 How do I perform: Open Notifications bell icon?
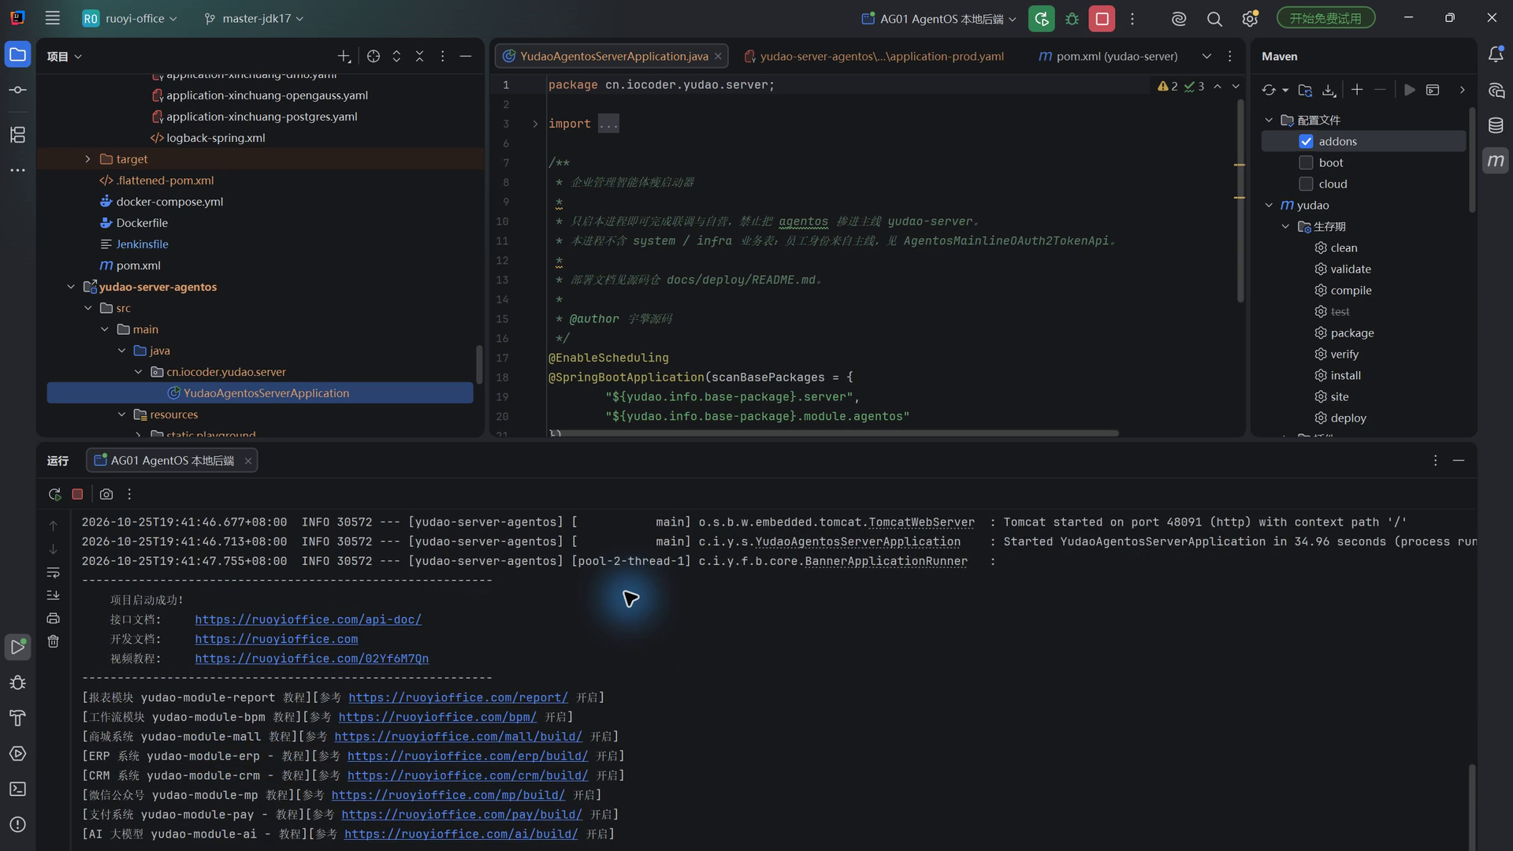point(1495,54)
